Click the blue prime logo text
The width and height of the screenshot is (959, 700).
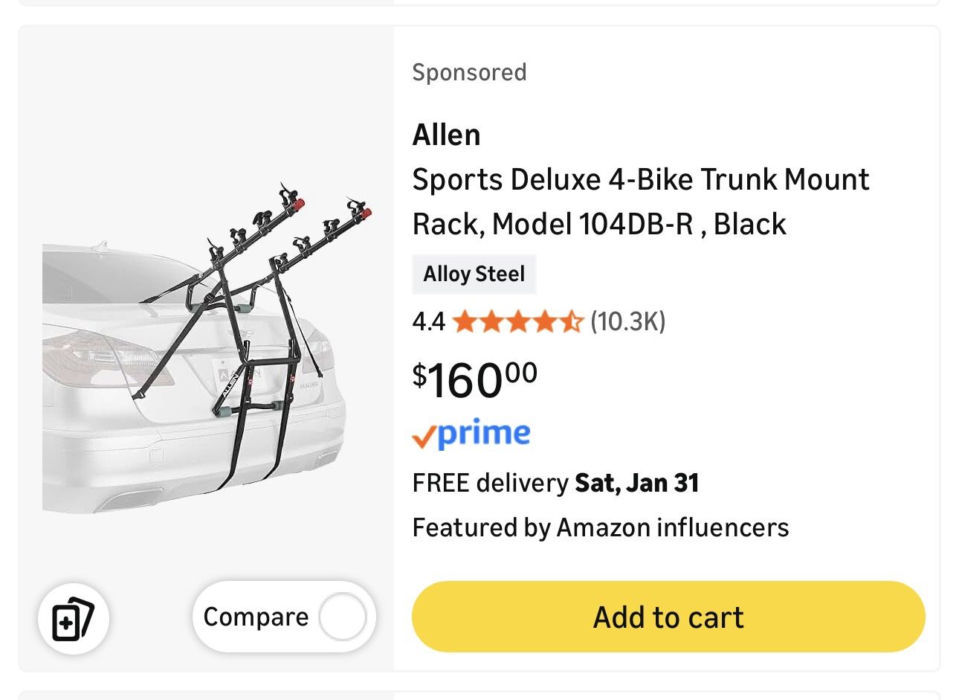pos(484,433)
